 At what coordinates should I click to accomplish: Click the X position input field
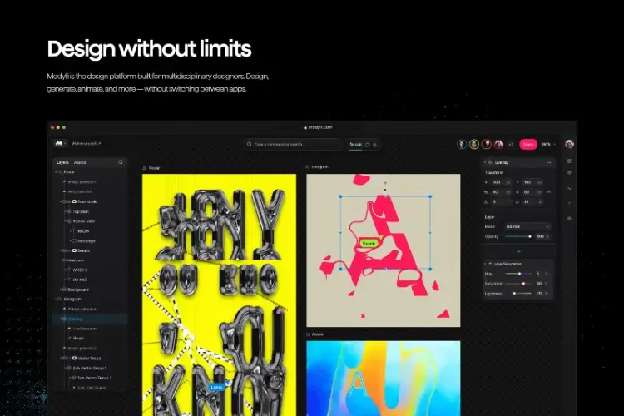(501, 182)
